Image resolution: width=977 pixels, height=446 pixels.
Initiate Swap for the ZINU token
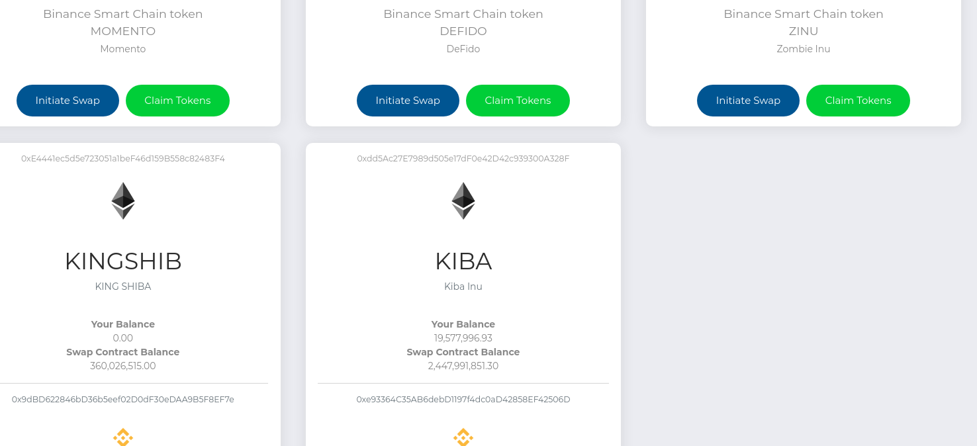[x=748, y=101]
